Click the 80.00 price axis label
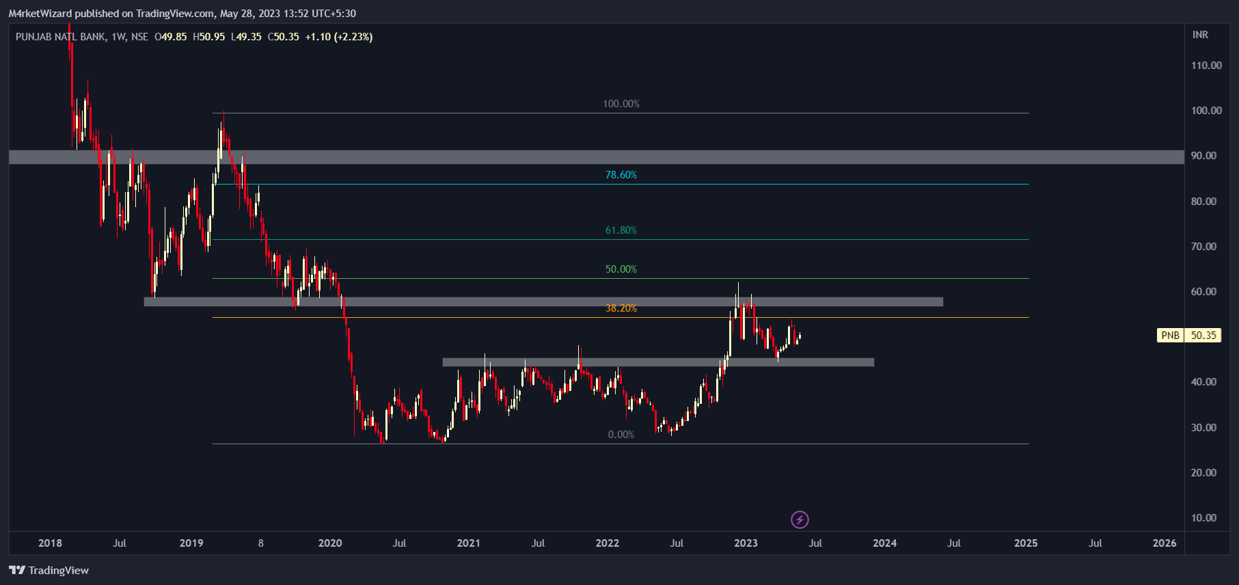The width and height of the screenshot is (1239, 585). [x=1203, y=202]
